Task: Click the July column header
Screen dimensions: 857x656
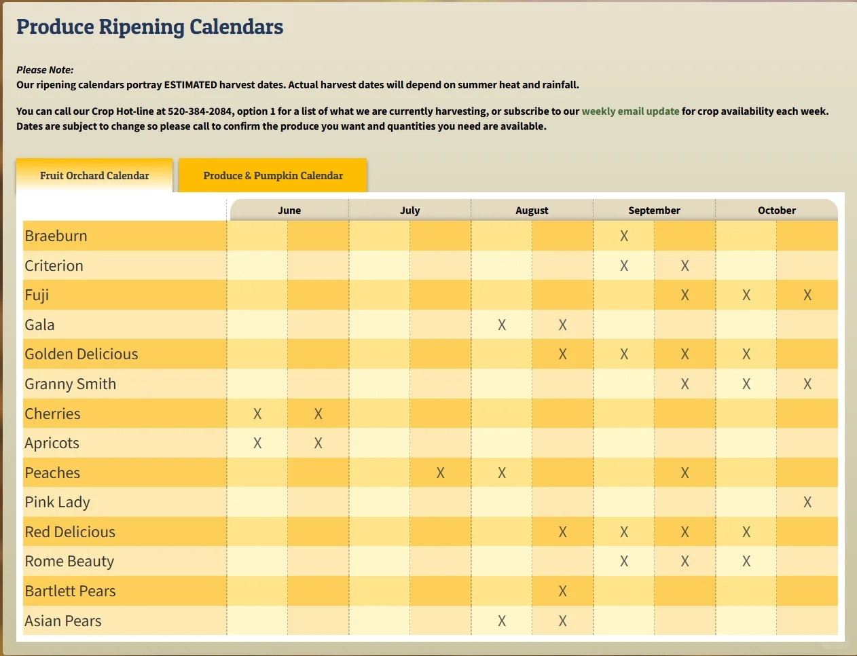Action: 410,211
